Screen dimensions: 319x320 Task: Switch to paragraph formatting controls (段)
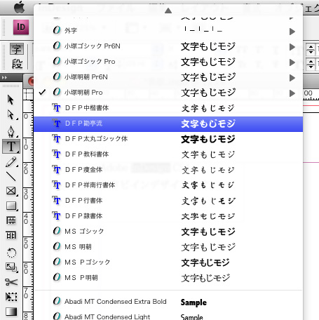tap(17, 64)
